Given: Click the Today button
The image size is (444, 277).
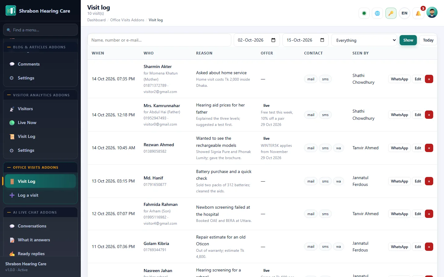Looking at the screenshot, I should point(428,40).
